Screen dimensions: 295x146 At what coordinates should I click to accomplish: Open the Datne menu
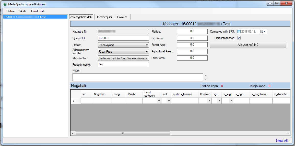pyautogui.click(x=10, y=11)
